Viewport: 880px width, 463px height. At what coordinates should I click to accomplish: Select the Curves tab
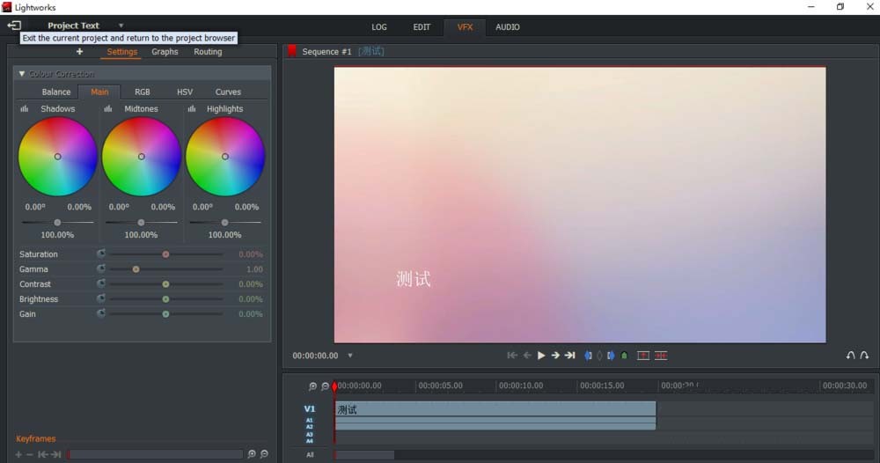coord(228,92)
